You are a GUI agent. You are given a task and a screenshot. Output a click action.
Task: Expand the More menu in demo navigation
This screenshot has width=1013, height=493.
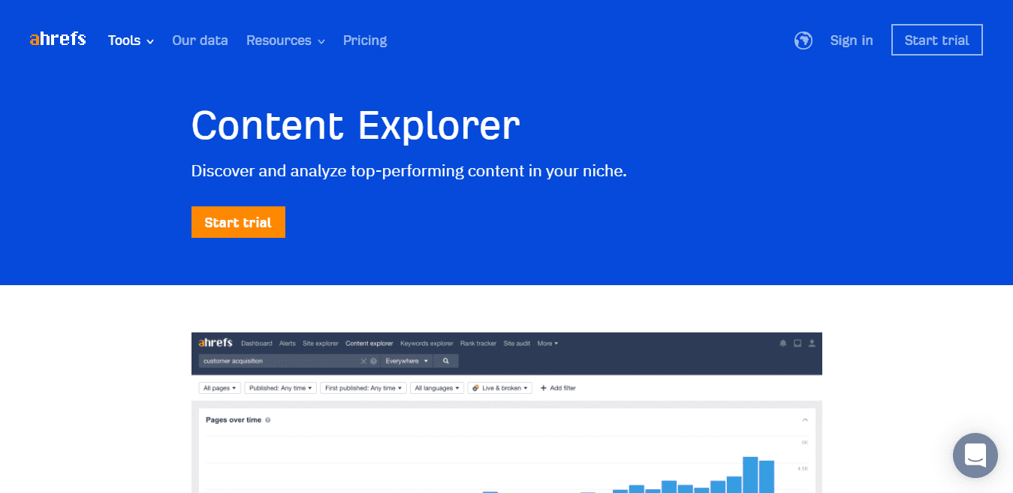point(547,343)
